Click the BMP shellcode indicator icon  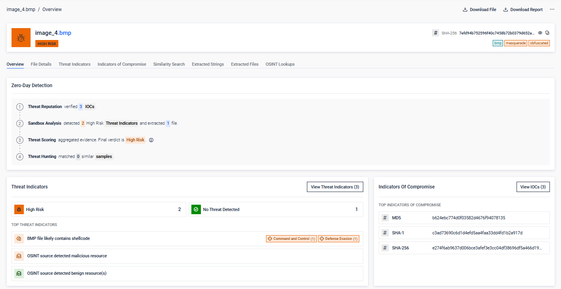coord(19,239)
